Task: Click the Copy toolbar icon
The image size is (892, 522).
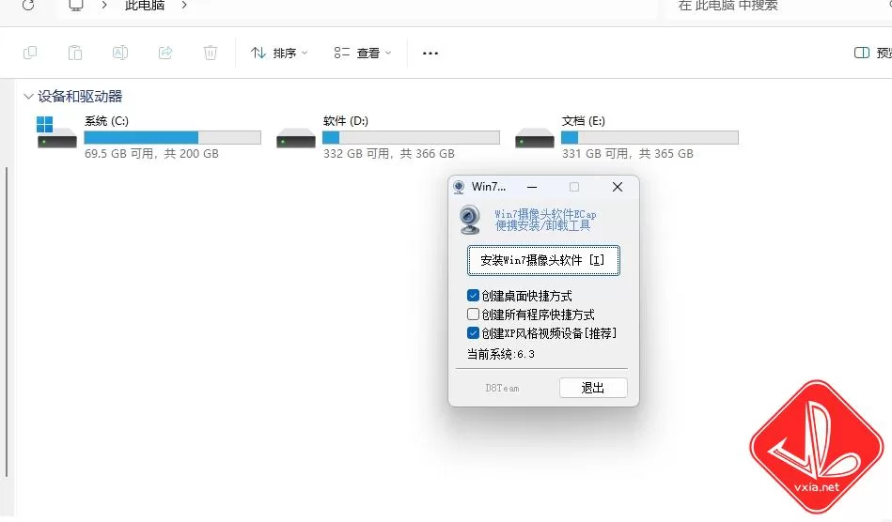Action: coord(30,53)
